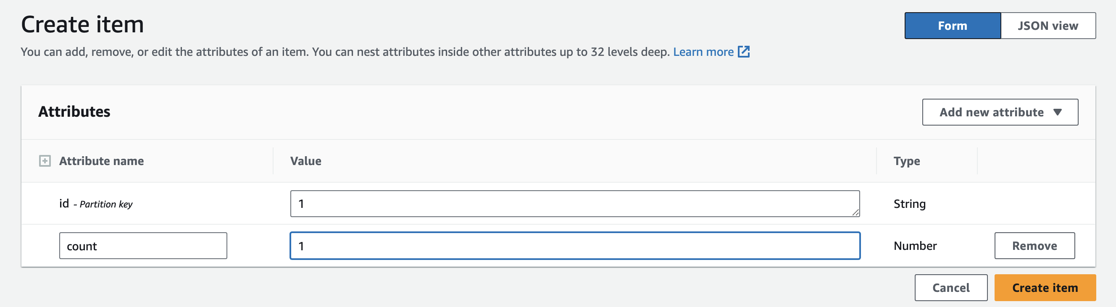The image size is (1116, 307).
Task: Click the Create item button
Action: click(1045, 288)
